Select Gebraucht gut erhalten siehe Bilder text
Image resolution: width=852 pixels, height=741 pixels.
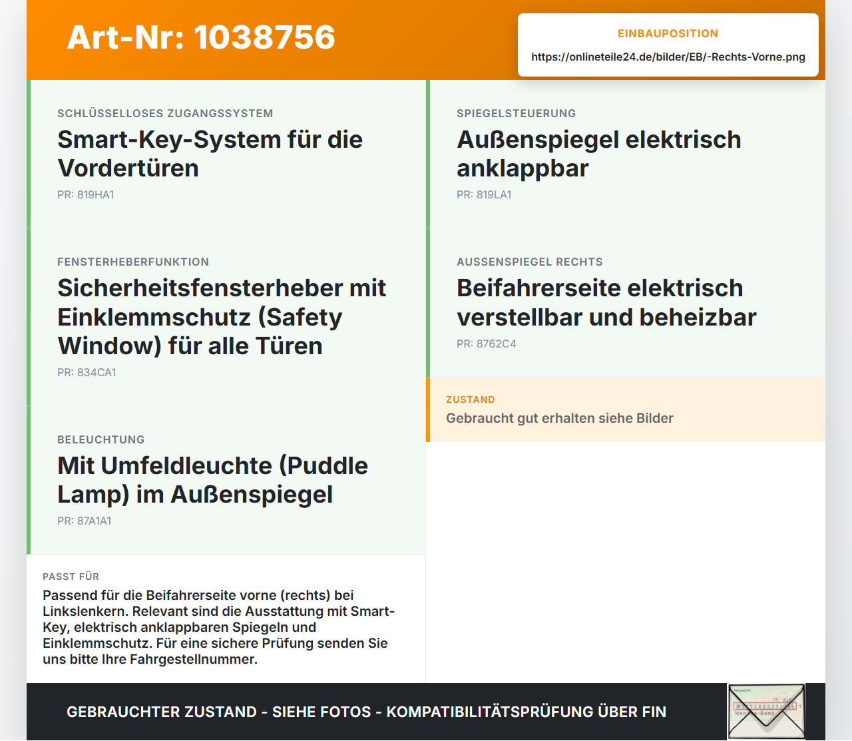click(x=560, y=418)
